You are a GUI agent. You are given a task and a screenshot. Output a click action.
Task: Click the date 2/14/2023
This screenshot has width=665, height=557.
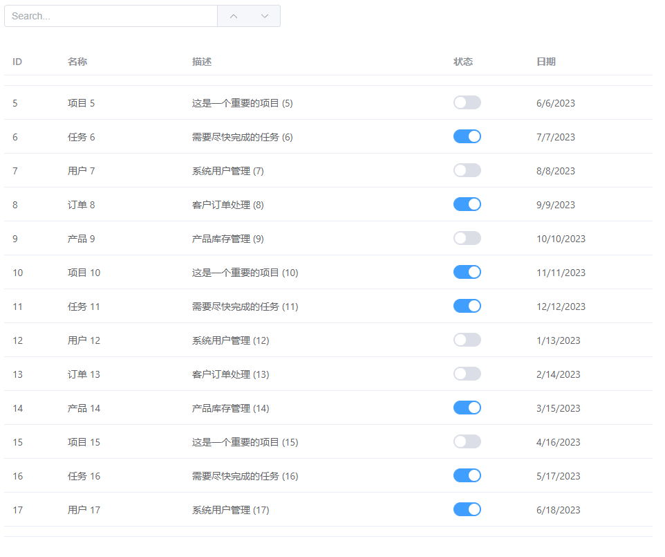[x=558, y=374]
